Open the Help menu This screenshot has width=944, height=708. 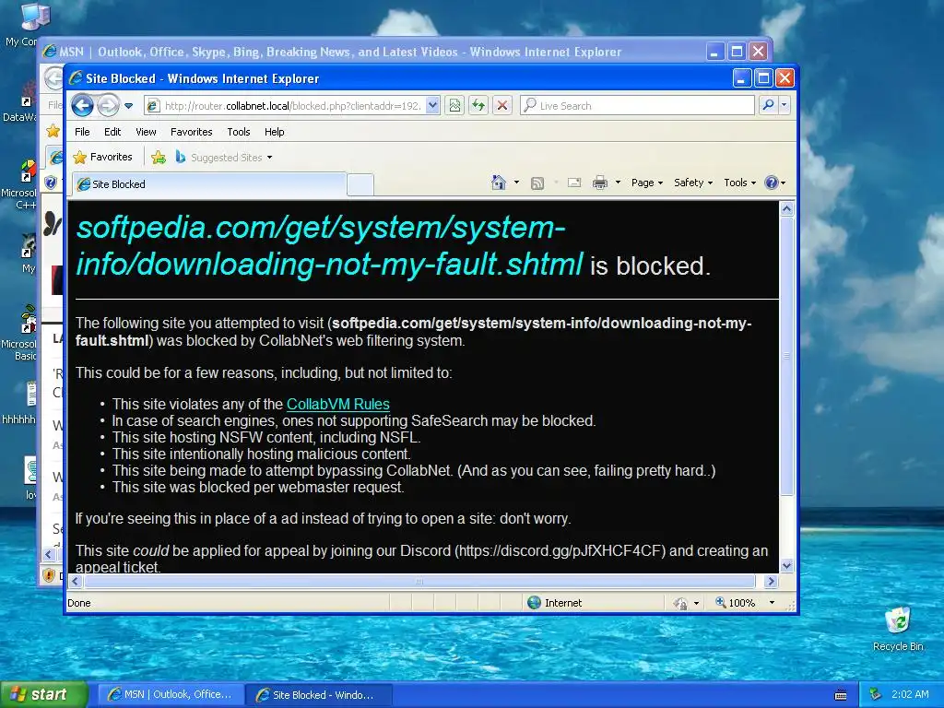coord(274,132)
